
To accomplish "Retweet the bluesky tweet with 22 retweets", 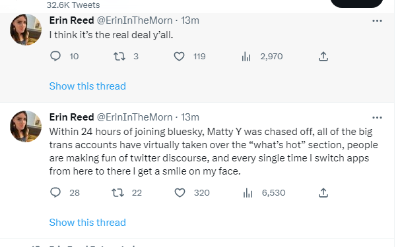I will point(118,192).
